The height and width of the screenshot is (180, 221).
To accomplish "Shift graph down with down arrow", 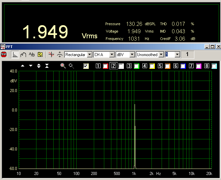I will 31,66.
